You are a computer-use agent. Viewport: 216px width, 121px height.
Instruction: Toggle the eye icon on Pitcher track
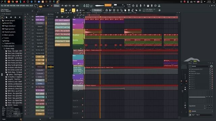click(x=79, y=64)
